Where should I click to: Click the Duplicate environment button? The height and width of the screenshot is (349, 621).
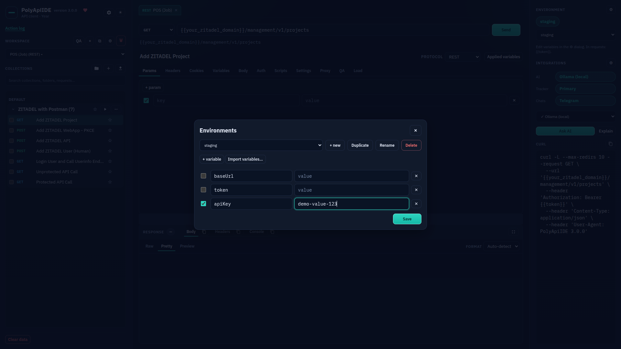360,145
